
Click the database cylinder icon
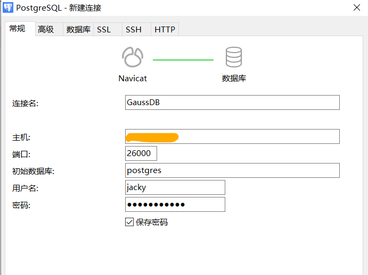(x=234, y=57)
